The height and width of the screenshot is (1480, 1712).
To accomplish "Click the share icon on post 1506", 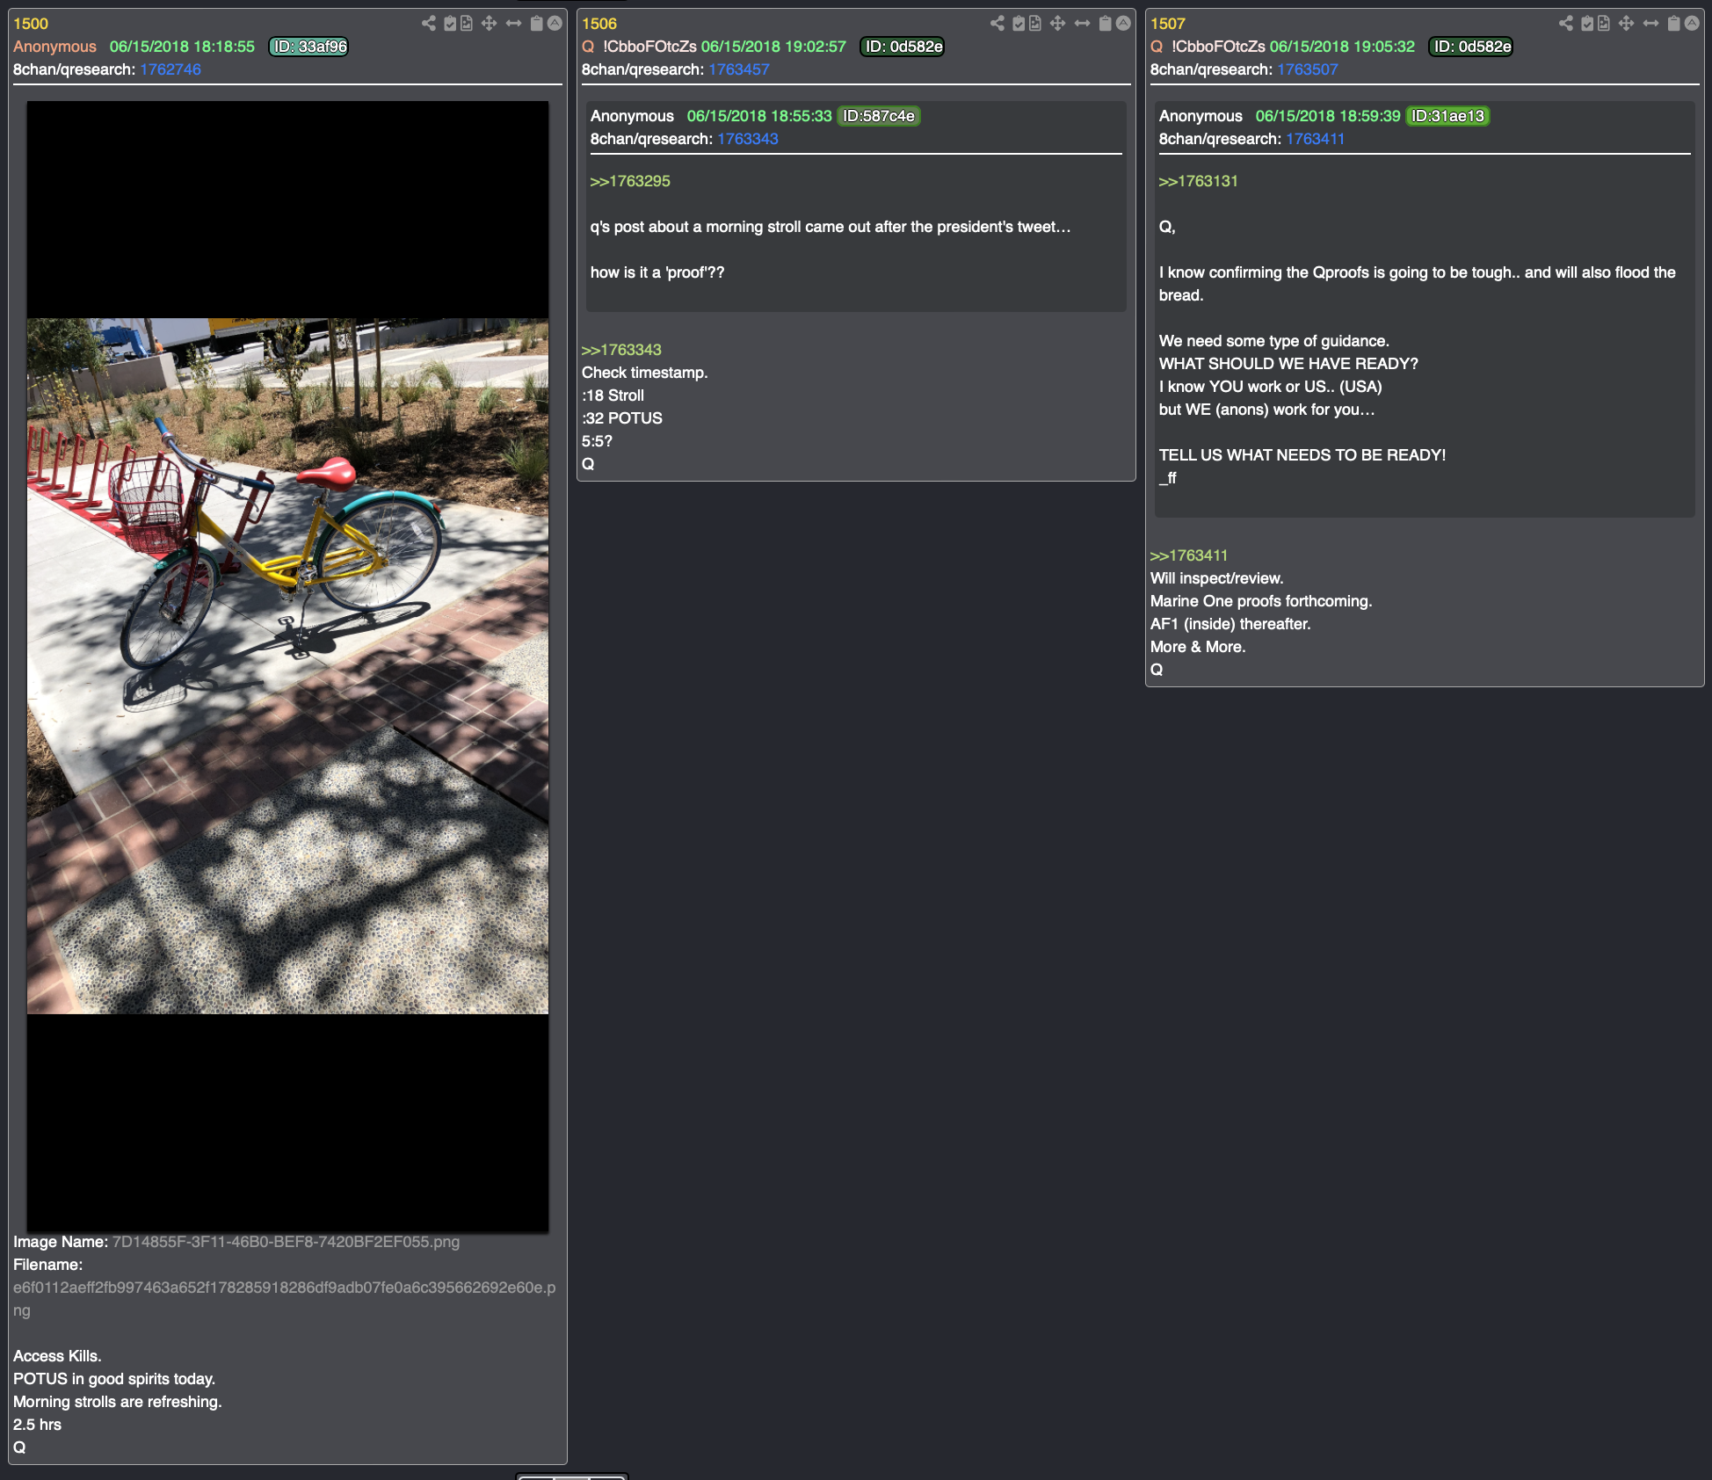I will point(997,24).
